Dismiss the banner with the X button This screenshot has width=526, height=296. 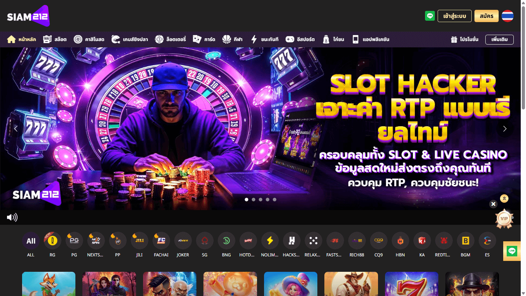pyautogui.click(x=493, y=204)
